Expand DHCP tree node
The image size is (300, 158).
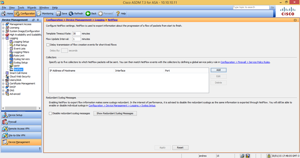3,87
